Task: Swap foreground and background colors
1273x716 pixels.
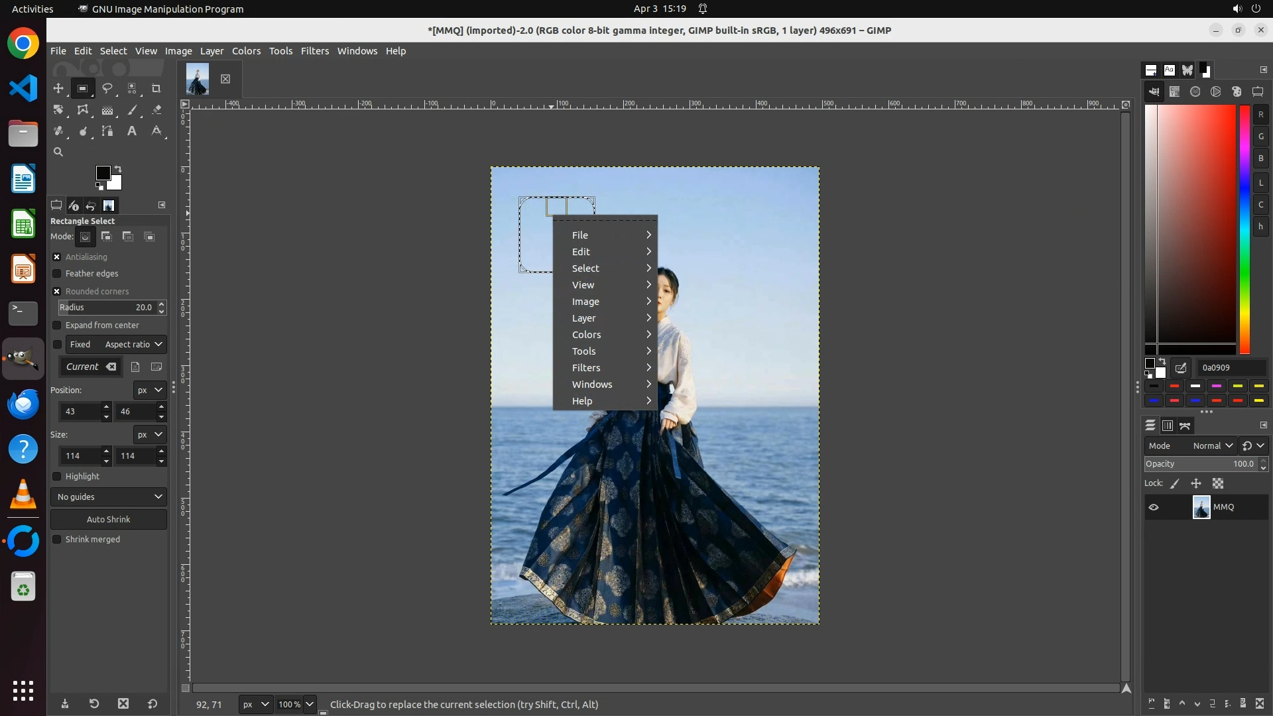Action: tap(118, 169)
